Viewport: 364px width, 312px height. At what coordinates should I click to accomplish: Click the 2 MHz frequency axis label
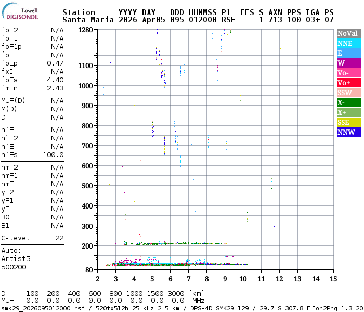click(x=98, y=279)
